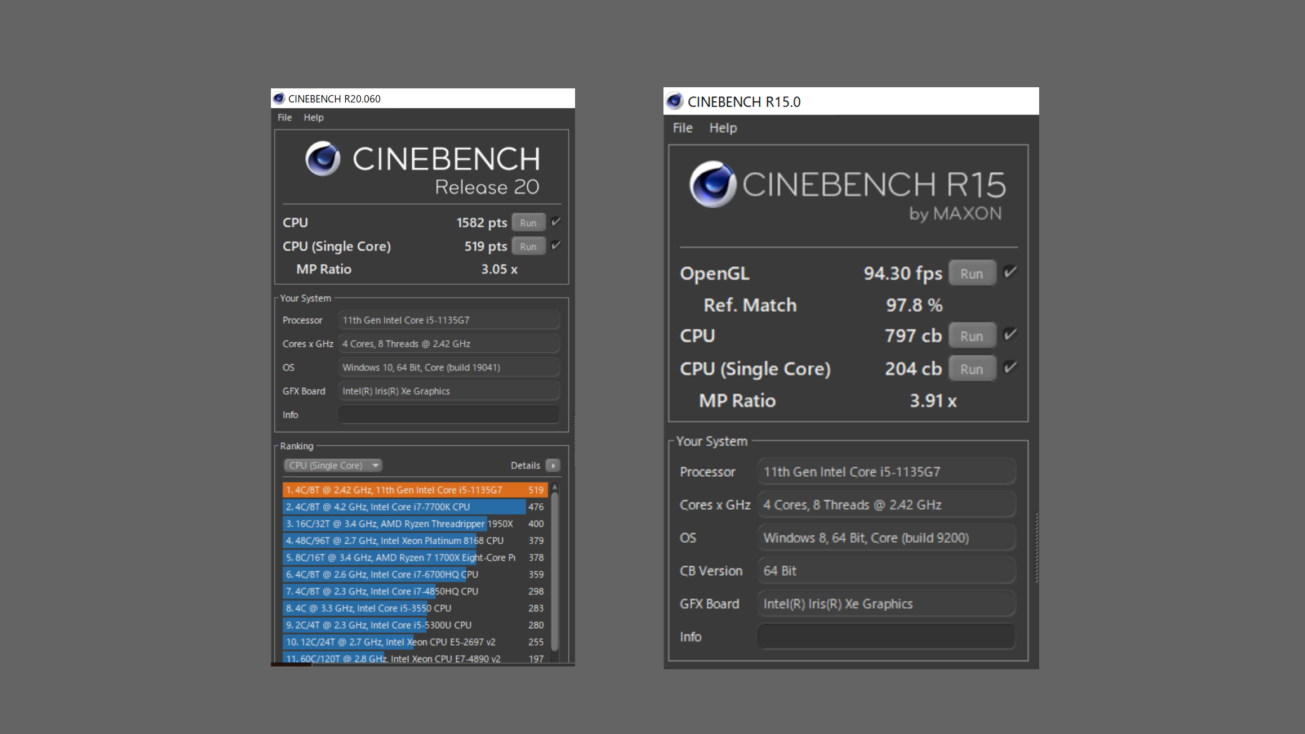Open the CPU (Single Core) ranking dropdown

point(333,466)
